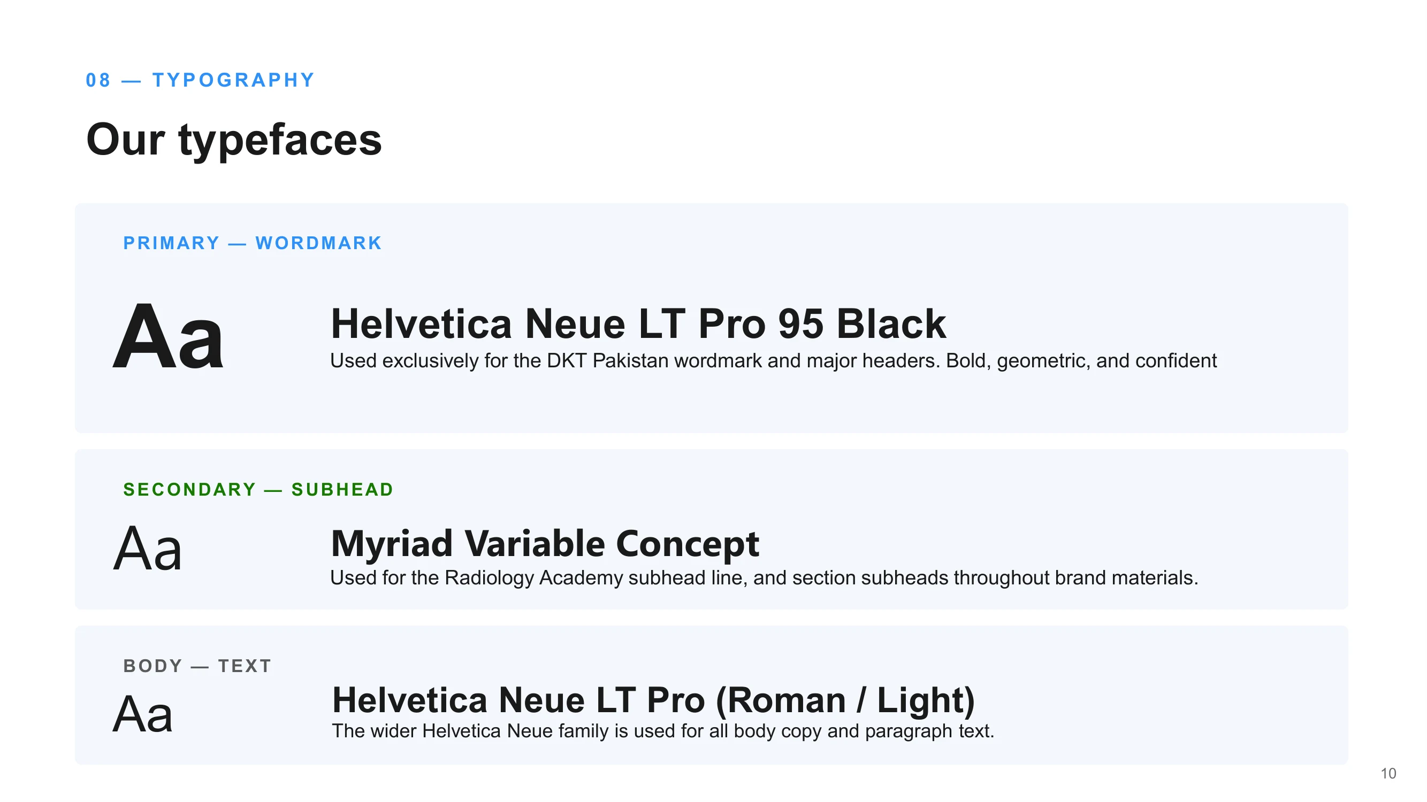Select the Radiology Academy subhead description
The width and height of the screenshot is (1427, 802).
click(x=764, y=578)
